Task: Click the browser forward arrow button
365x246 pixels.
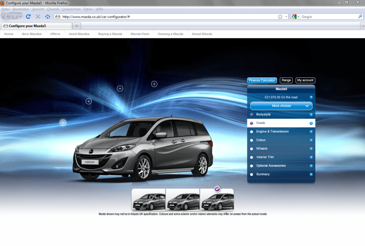Action: tap(14, 17)
